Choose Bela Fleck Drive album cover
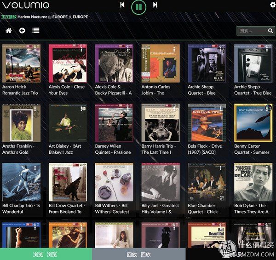This screenshot has height=260, width=276. 206,123
